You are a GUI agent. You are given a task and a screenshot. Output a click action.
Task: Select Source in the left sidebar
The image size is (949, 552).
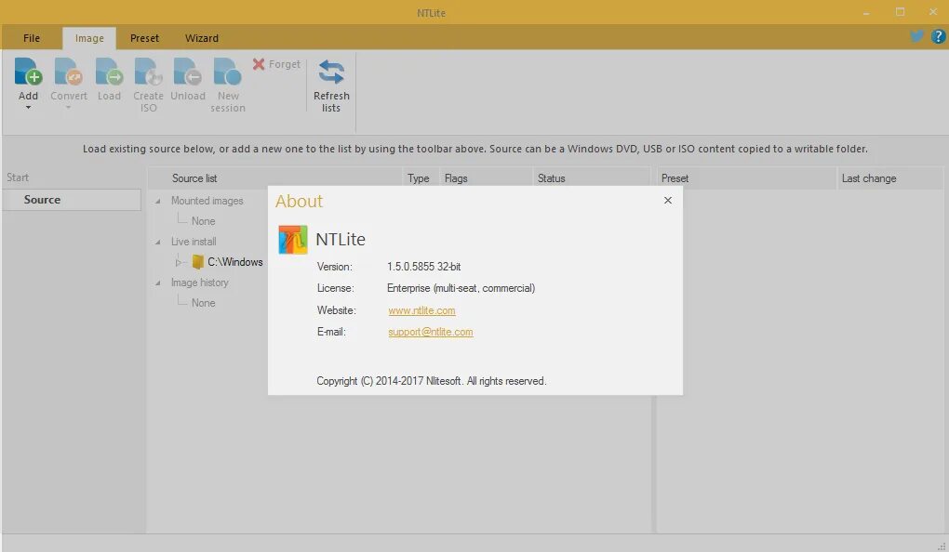(72, 200)
